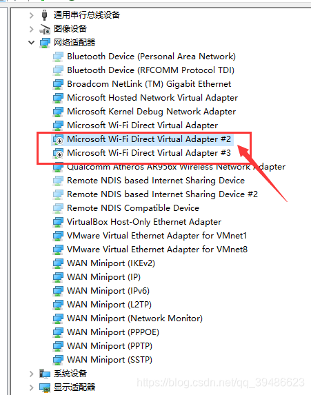Viewport: 311px width, 395px height.
Task: Click the VMware VMnet1 adapter icon
Action: click(x=58, y=236)
